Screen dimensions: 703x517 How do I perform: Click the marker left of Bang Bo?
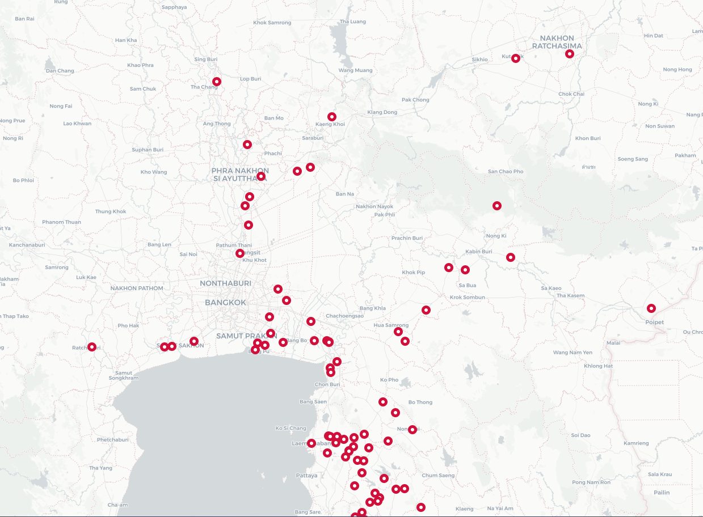pyautogui.click(x=283, y=342)
